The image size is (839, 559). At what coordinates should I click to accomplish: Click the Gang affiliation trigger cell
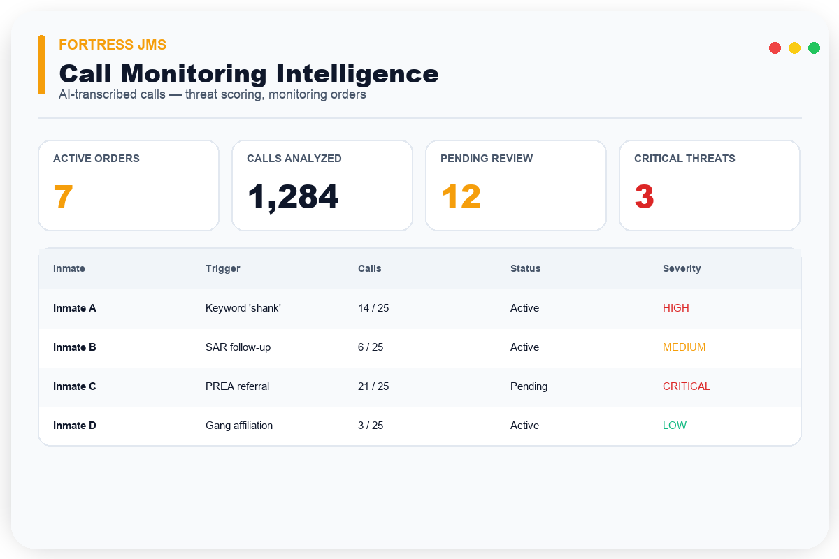(x=239, y=425)
